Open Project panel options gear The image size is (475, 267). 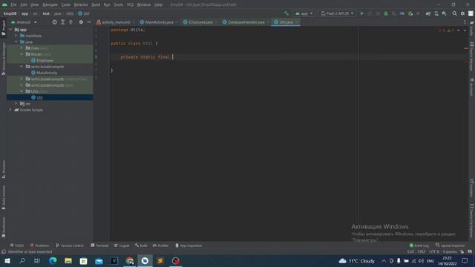click(81, 22)
